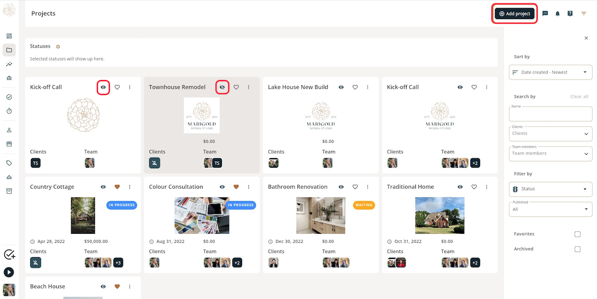597x299 pixels.
Task: Open the three-dot menu on Country Cottage
Action: coord(130,187)
